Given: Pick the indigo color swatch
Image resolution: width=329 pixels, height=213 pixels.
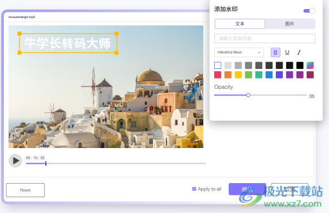Looking at the screenshot, I should [279, 75].
